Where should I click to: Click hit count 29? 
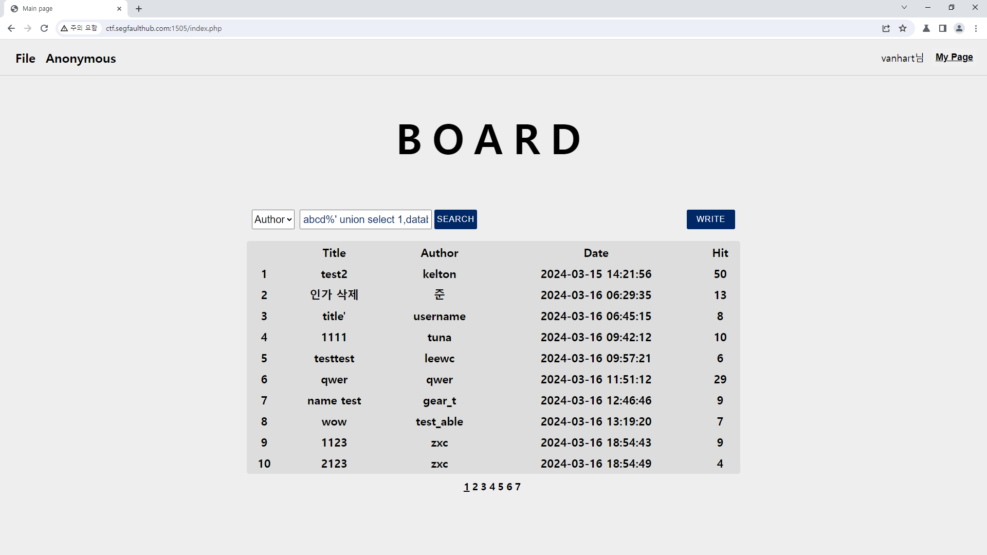point(720,380)
